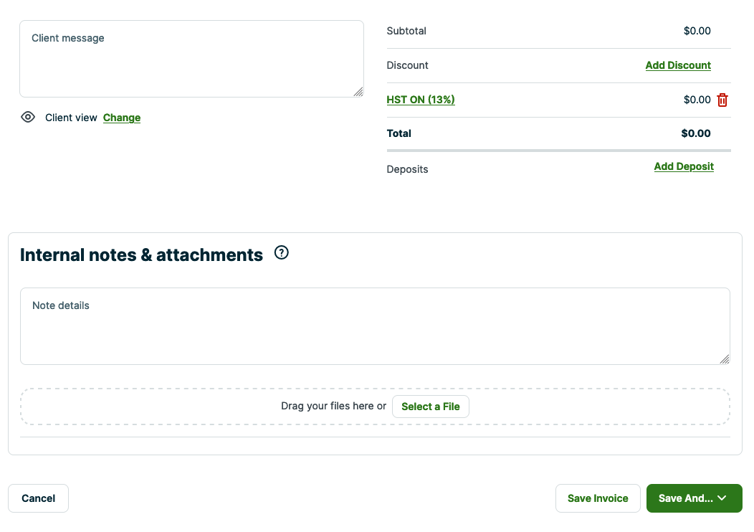Click the Internal notes & attachments heading
The height and width of the screenshot is (532, 754).
pyautogui.click(x=141, y=255)
